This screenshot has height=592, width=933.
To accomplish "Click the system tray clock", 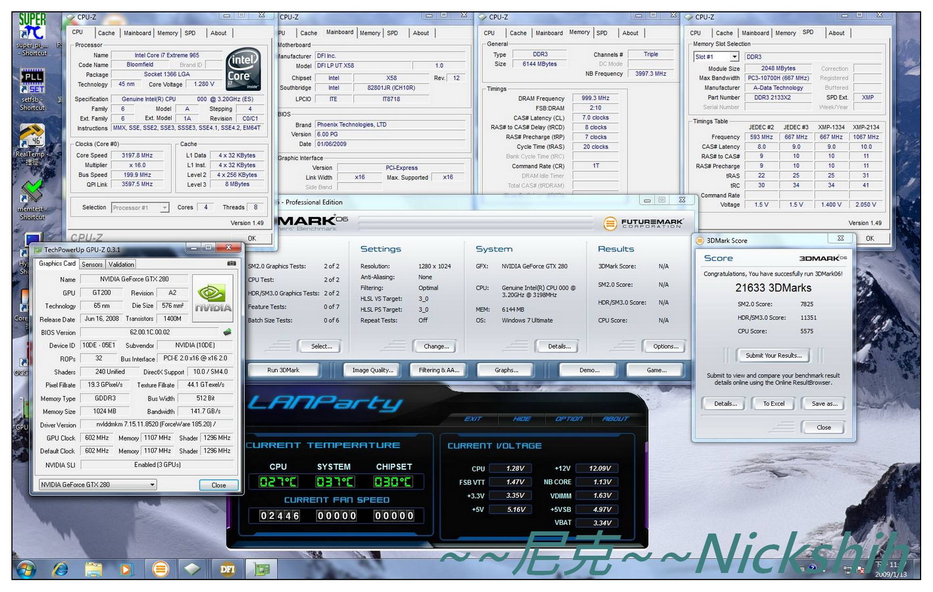I will (x=892, y=570).
